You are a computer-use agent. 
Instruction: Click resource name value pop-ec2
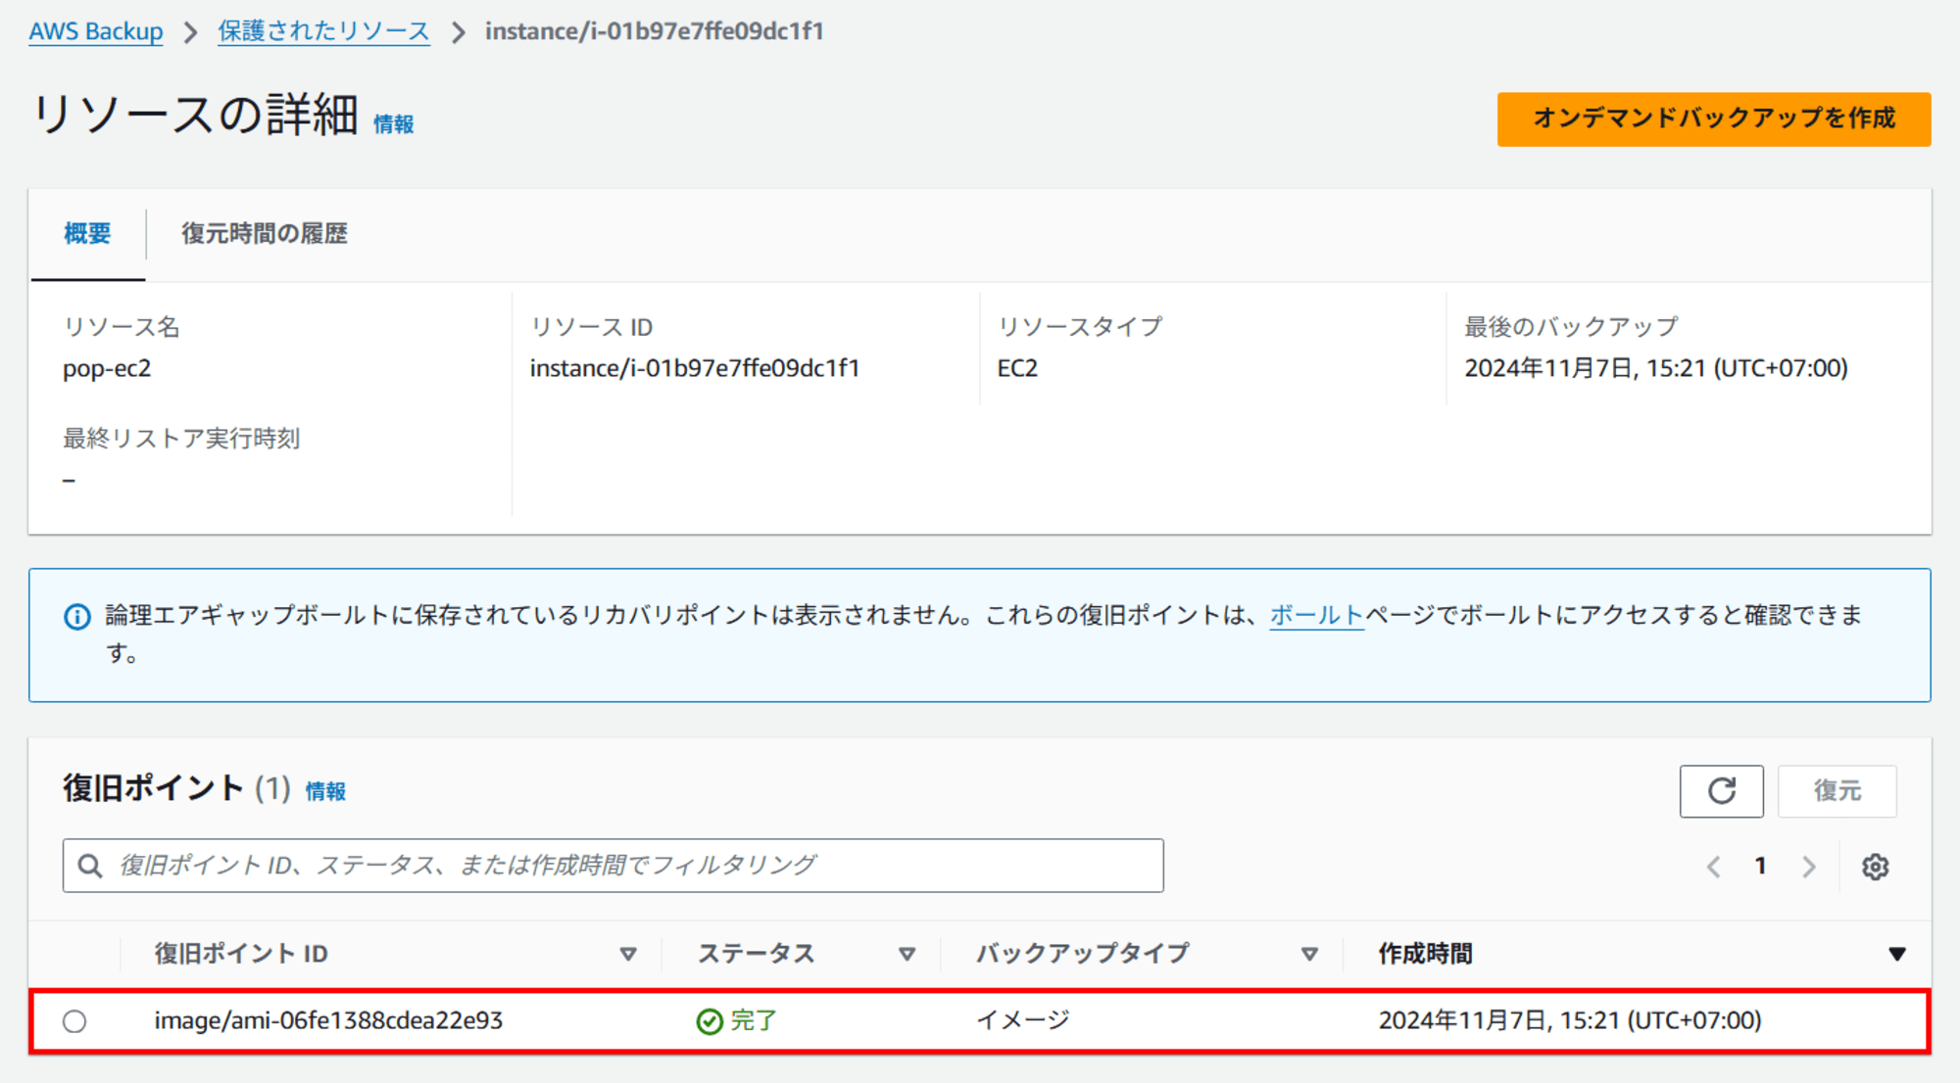107,368
